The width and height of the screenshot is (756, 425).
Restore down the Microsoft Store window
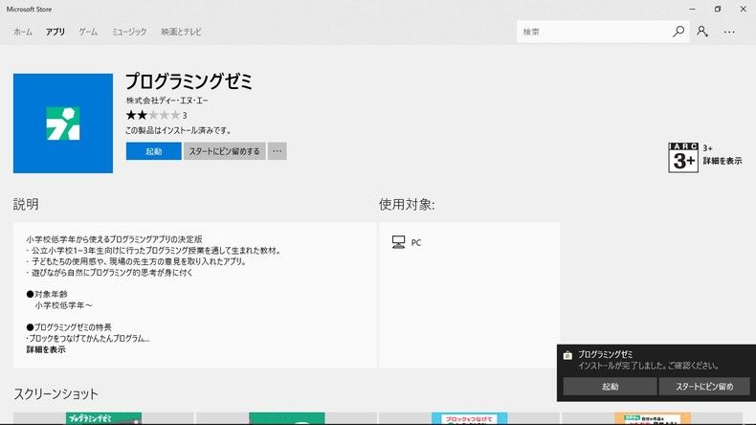tap(718, 9)
